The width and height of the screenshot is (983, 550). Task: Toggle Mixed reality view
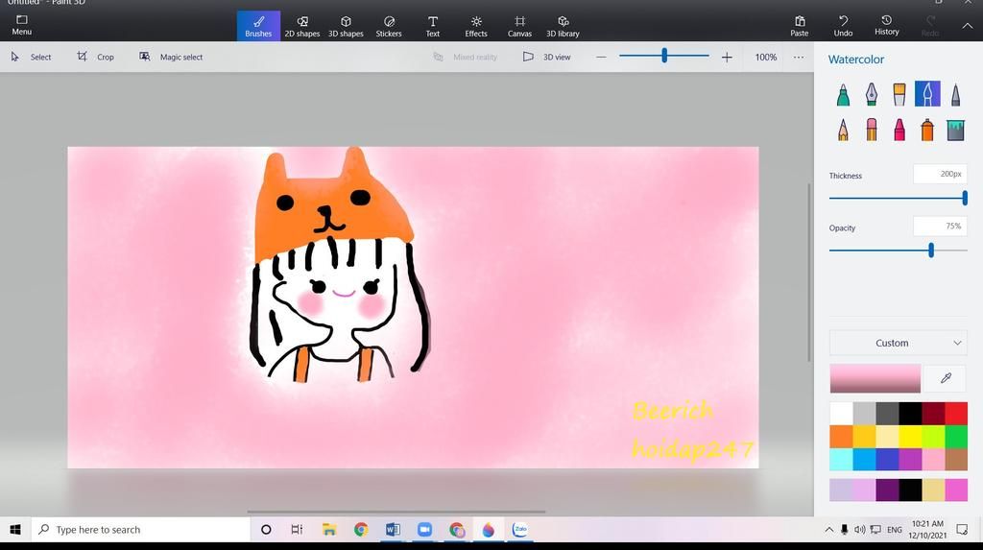466,57
